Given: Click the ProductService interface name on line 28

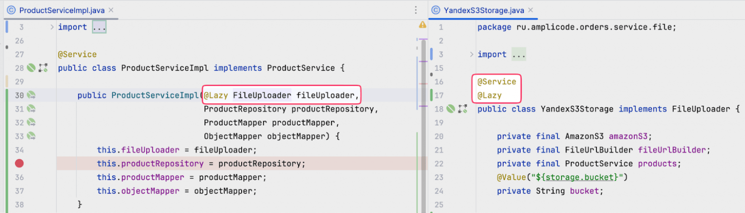Looking at the screenshot, I should pos(301,68).
